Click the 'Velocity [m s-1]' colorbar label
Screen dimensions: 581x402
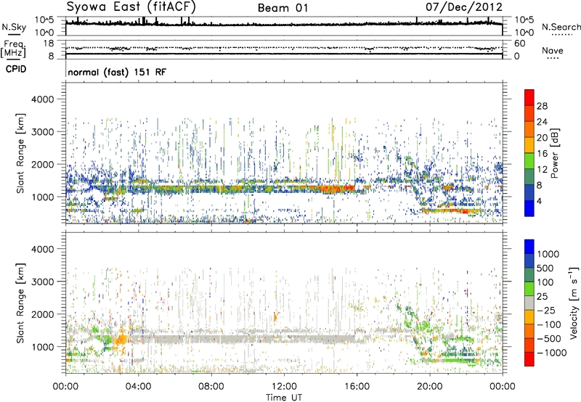coord(574,303)
